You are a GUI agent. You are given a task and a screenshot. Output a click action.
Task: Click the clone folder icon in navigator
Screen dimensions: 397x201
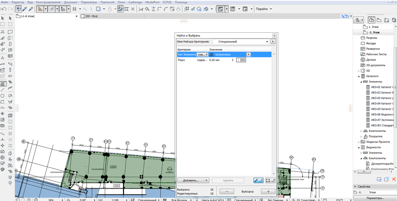click(x=379, y=179)
